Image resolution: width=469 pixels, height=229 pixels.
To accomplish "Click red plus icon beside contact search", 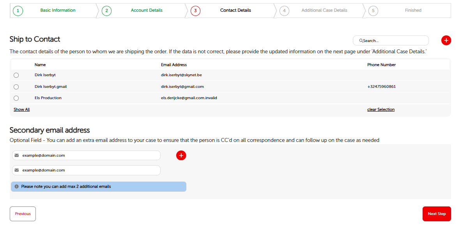I will tap(446, 40).
